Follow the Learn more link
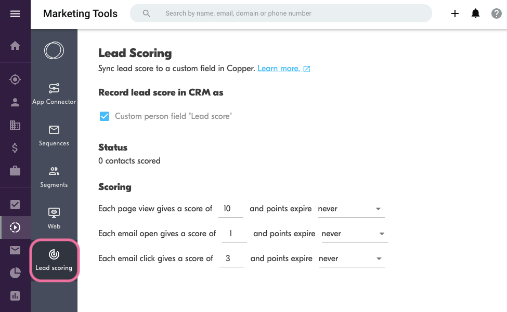The width and height of the screenshot is (507, 312). (283, 69)
